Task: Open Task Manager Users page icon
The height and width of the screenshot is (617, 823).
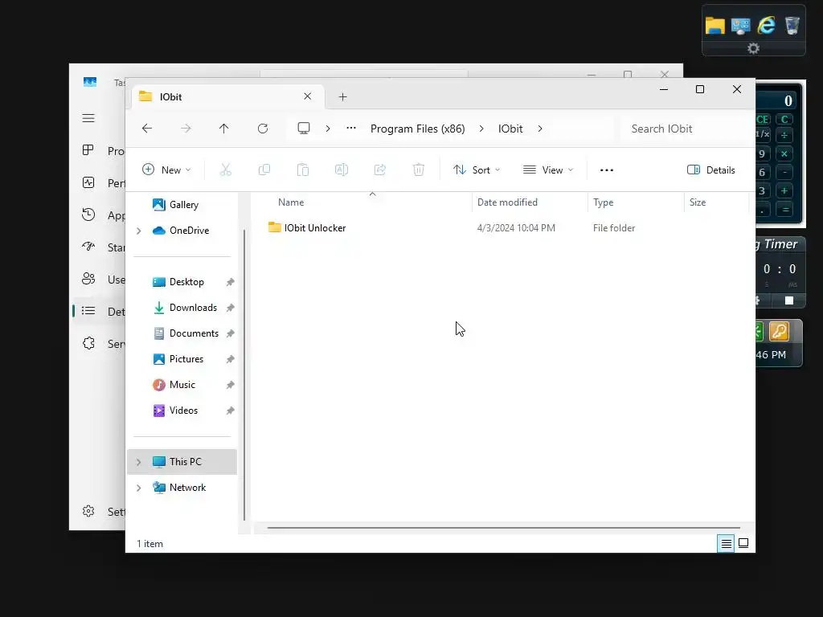Action: click(x=88, y=279)
